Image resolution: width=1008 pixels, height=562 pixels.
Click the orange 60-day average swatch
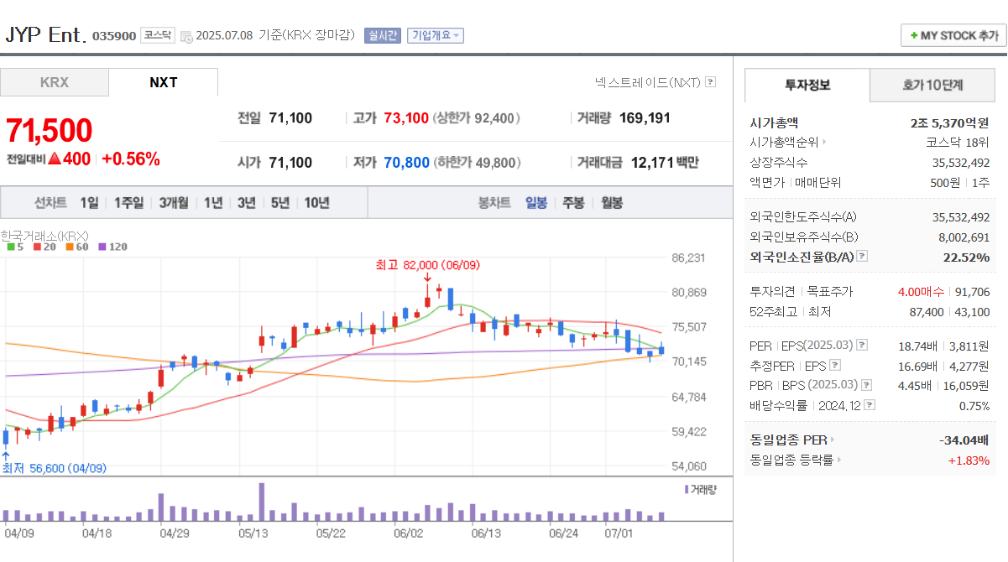(68, 247)
